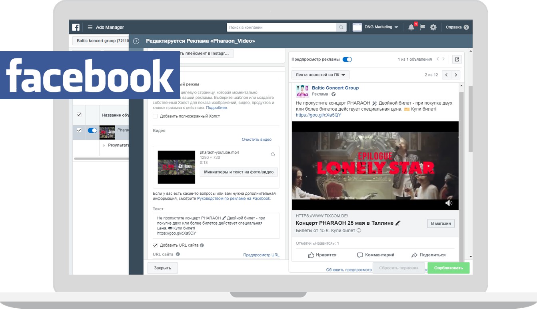
Task: Click the Справка help question icon
Action: [466, 27]
